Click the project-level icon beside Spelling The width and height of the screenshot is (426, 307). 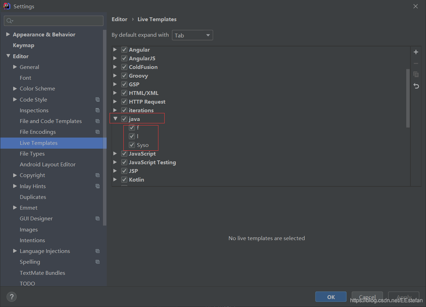coord(98,262)
